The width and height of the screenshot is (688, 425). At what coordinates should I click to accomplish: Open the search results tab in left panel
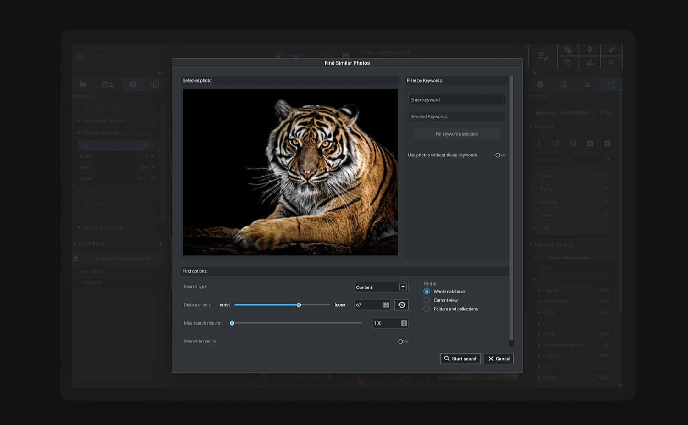tap(133, 84)
